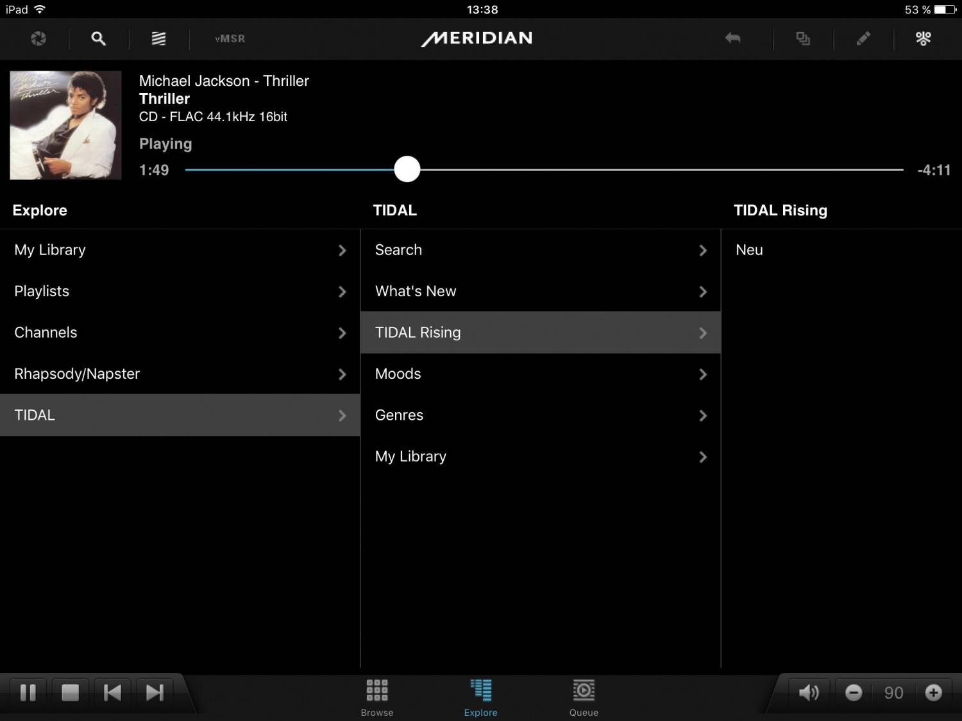
Task: Tap the elapsed time 1:49
Action: tap(154, 170)
